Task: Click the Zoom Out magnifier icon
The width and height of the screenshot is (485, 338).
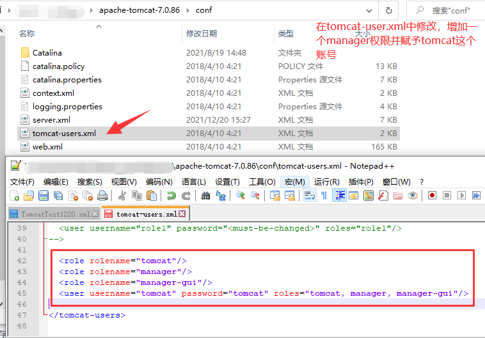Action: point(255,196)
